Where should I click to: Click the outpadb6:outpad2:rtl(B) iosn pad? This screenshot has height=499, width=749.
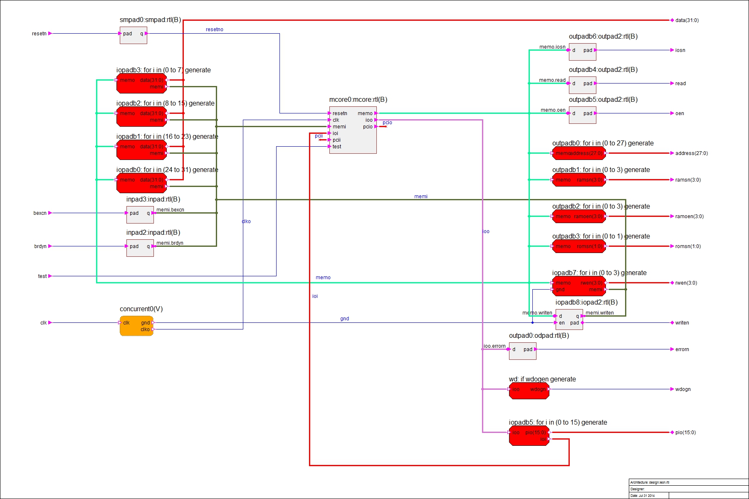(x=582, y=52)
